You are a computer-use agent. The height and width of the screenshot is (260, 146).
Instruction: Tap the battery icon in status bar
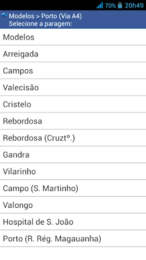[x=120, y=5]
